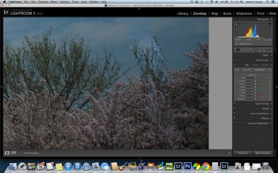Toggle the shadow clipping indicator in the histogram
Screen dimensions: 278x173
point(236,24)
